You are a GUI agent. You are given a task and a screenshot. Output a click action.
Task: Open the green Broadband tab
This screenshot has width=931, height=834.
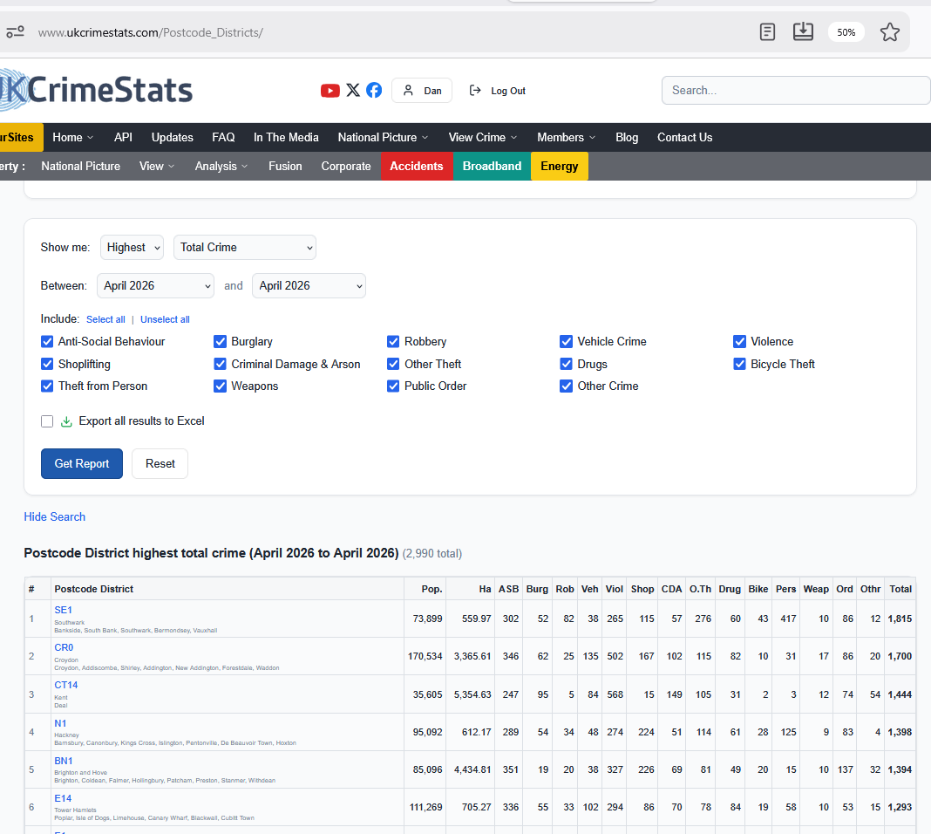click(x=493, y=167)
